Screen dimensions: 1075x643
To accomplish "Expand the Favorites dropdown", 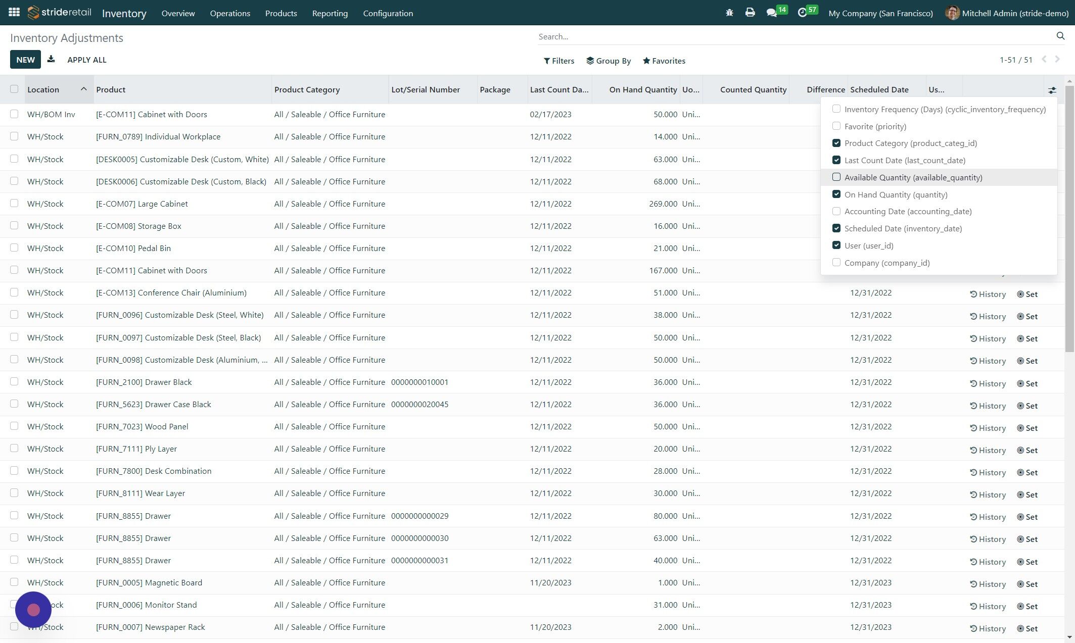I will (664, 61).
